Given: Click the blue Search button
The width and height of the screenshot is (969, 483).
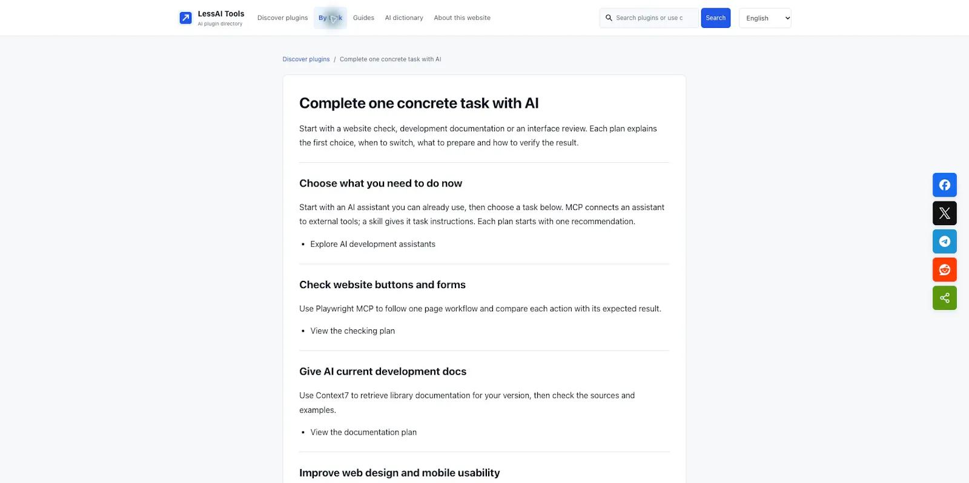Looking at the screenshot, I should [715, 18].
